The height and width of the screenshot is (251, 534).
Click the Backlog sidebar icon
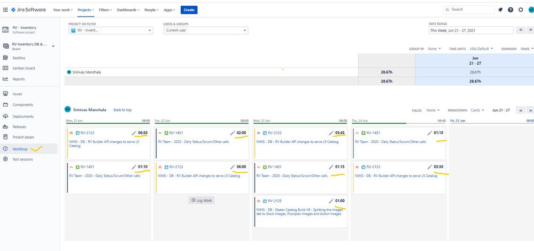[x=5, y=58]
